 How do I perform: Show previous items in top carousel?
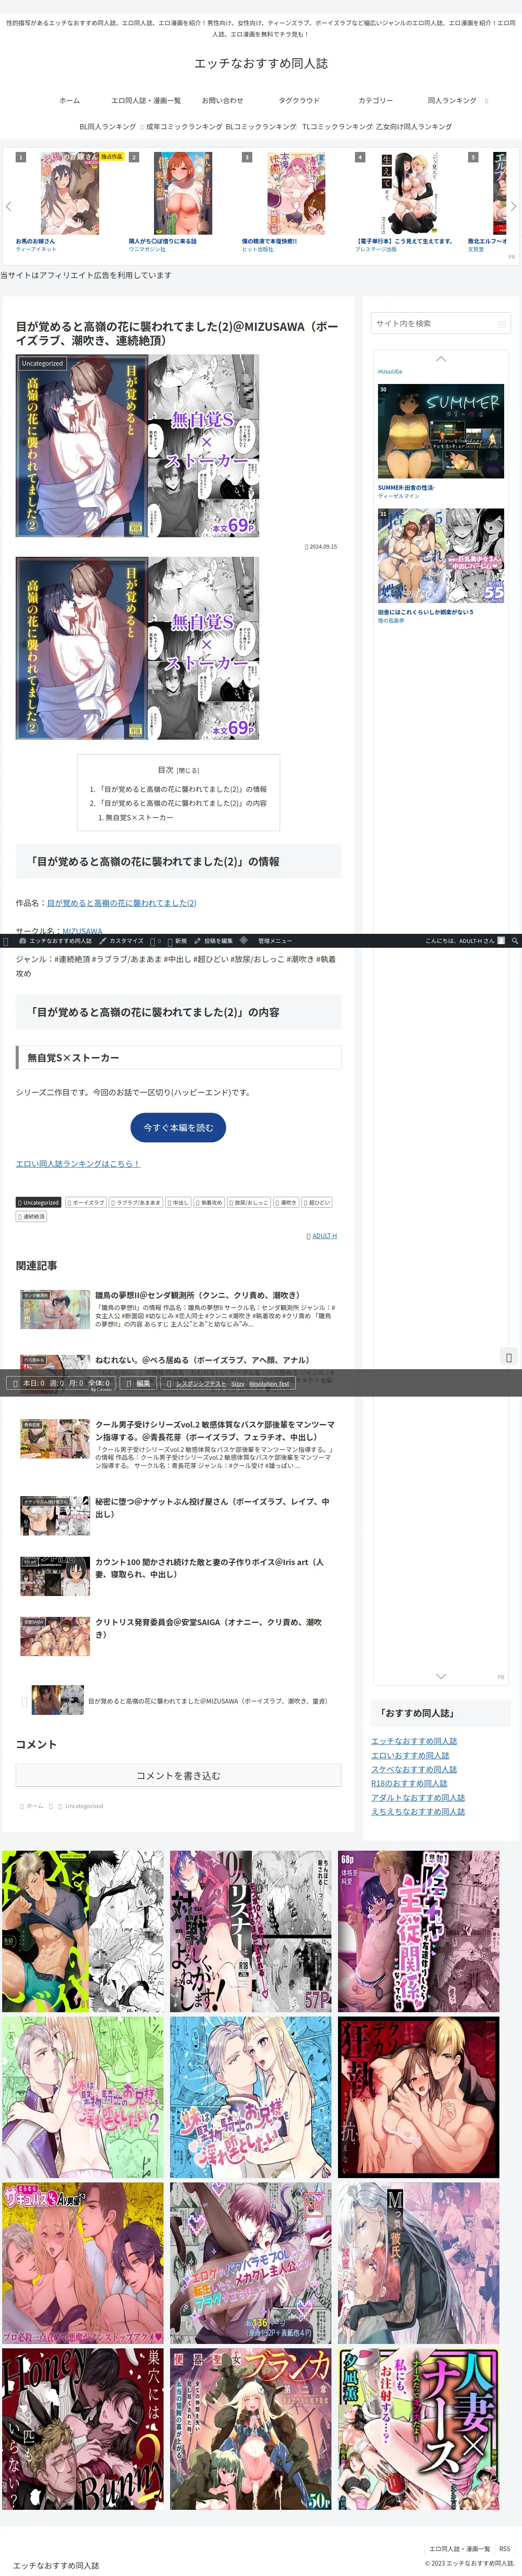(x=8, y=206)
